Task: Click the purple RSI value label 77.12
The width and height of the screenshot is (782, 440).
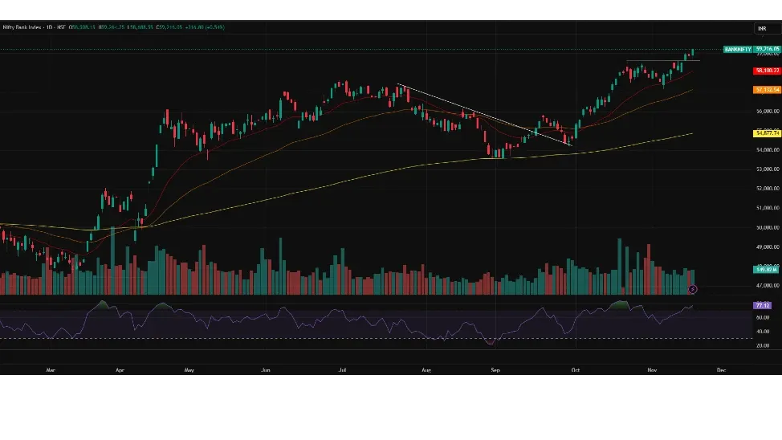Action: coord(762,305)
